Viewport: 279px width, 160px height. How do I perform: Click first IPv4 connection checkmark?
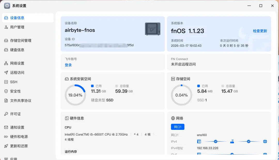[x=215, y=141]
